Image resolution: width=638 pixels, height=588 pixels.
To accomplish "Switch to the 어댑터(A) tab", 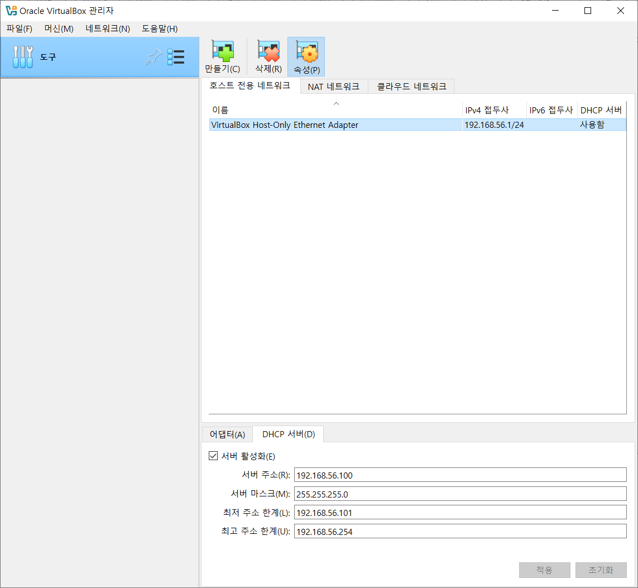I will [x=227, y=434].
